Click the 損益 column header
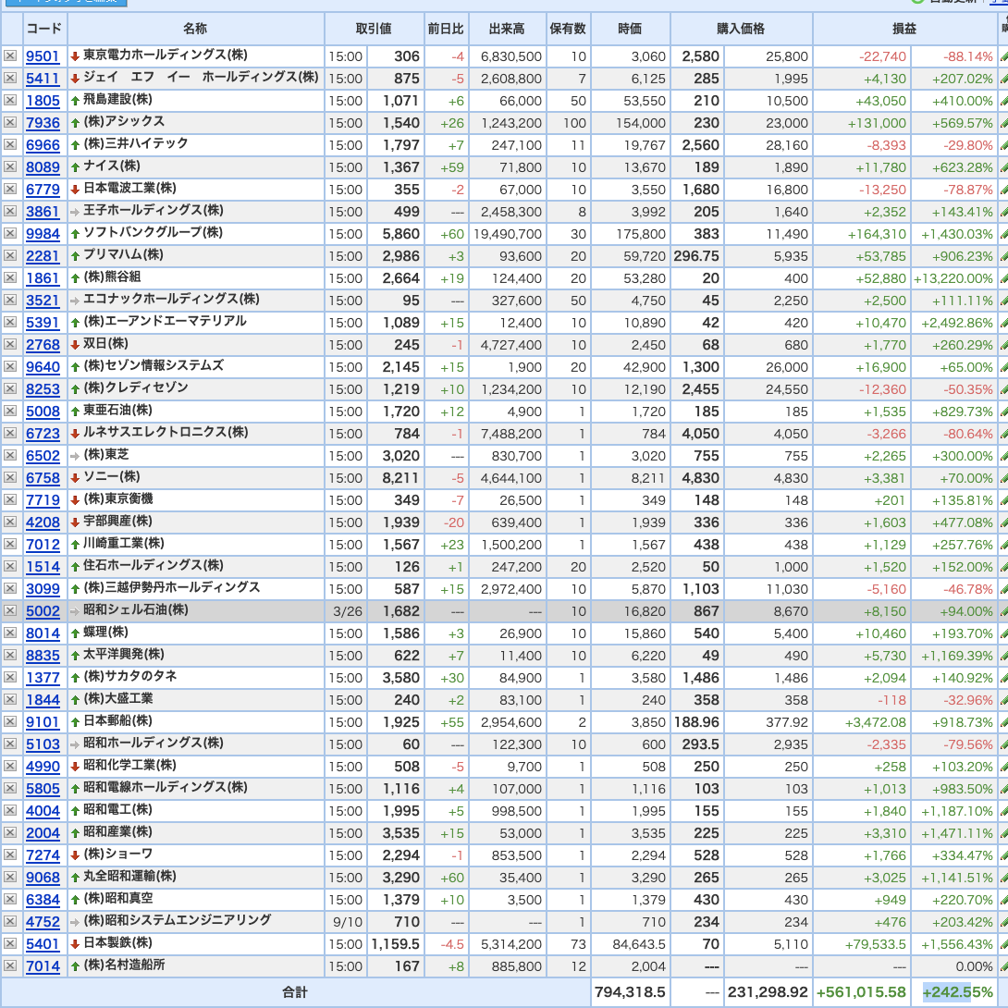 [904, 29]
